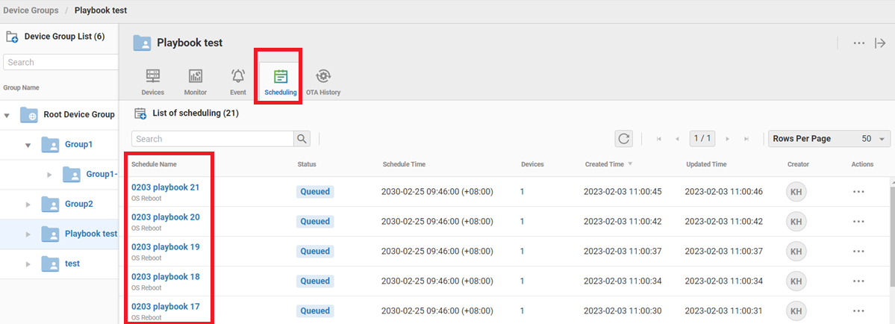Image resolution: width=895 pixels, height=324 pixels.
Task: Click the Device Groups breadcrumb link
Action: [x=31, y=11]
